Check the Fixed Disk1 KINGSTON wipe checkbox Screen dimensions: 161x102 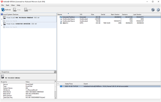4,27
